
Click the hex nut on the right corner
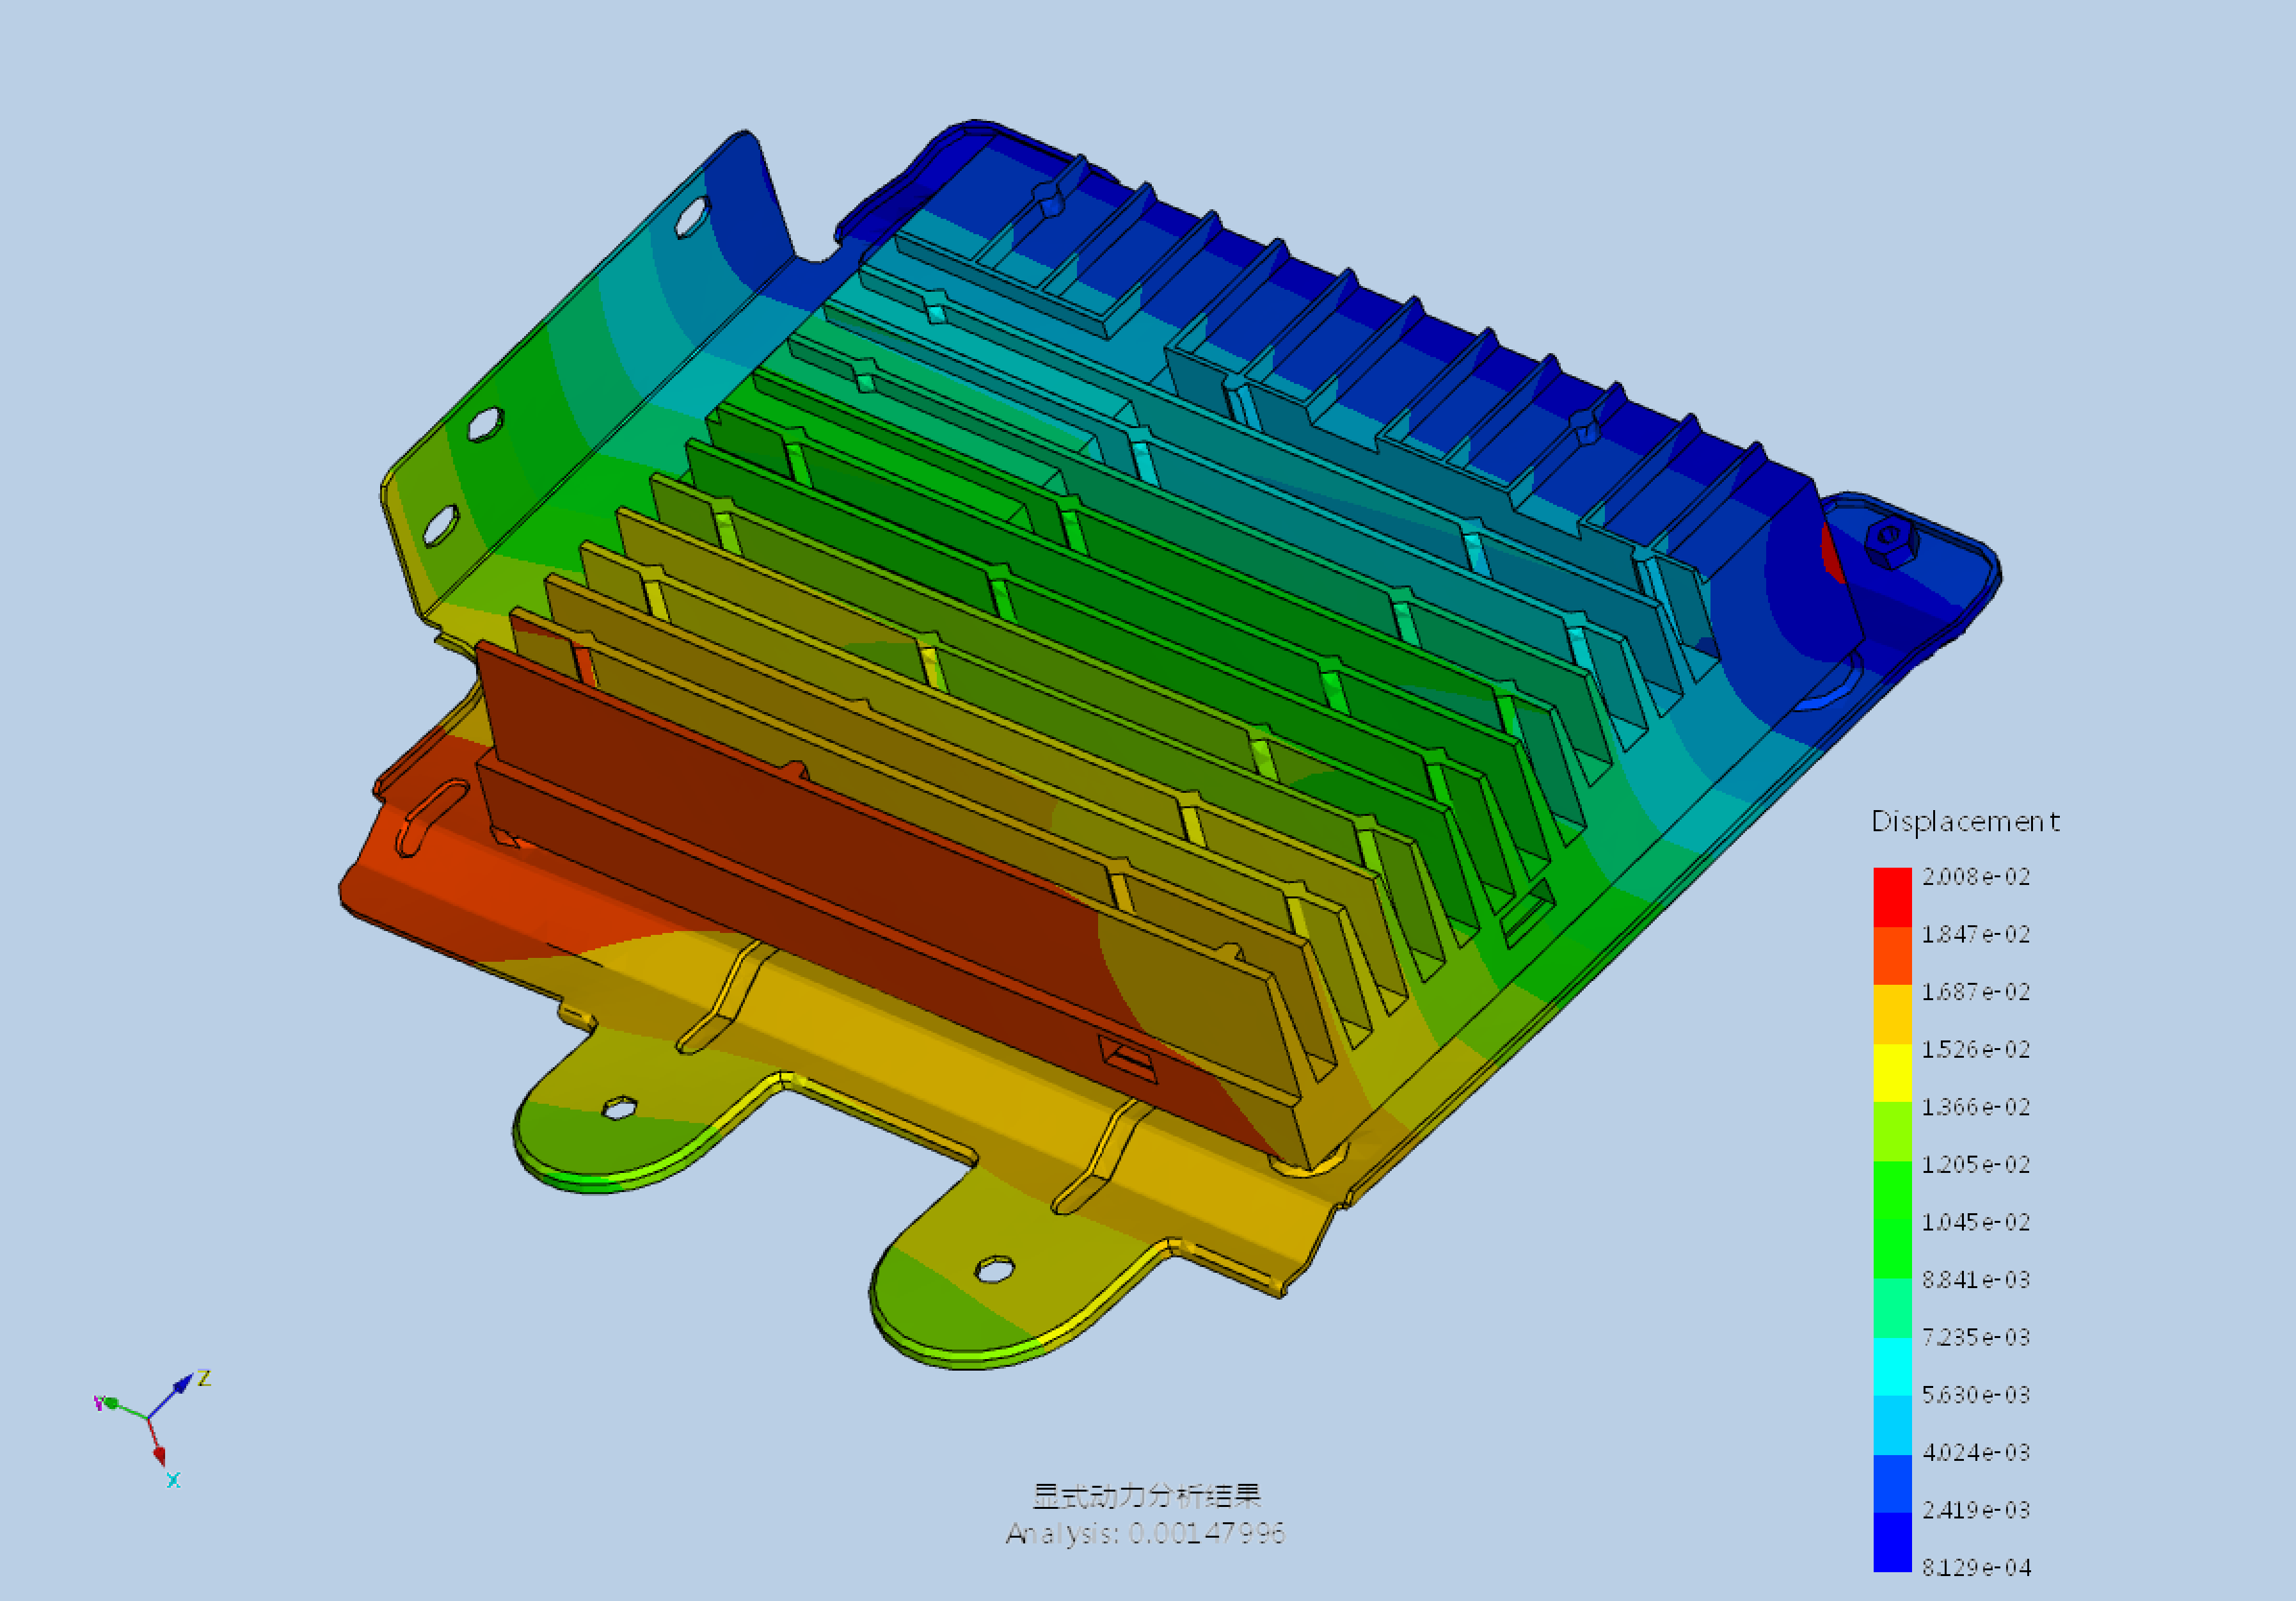tap(1890, 543)
